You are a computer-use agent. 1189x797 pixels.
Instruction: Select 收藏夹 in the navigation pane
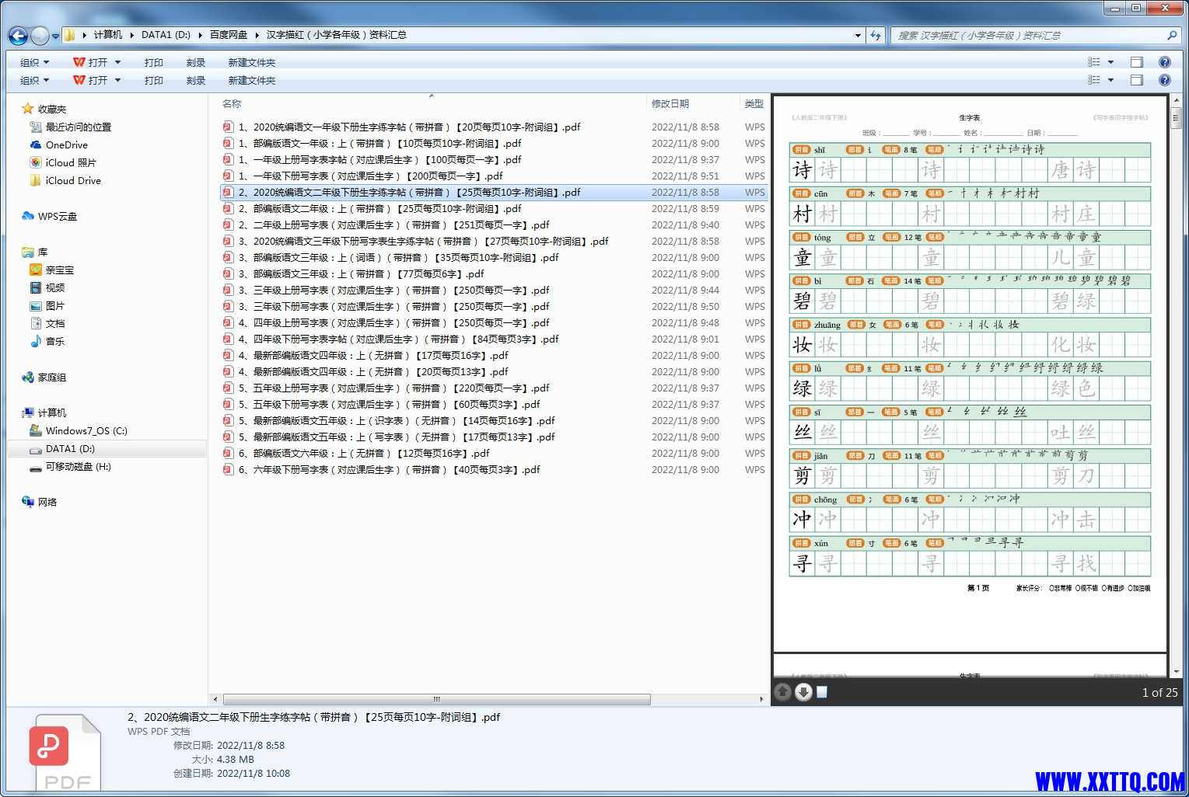point(52,109)
